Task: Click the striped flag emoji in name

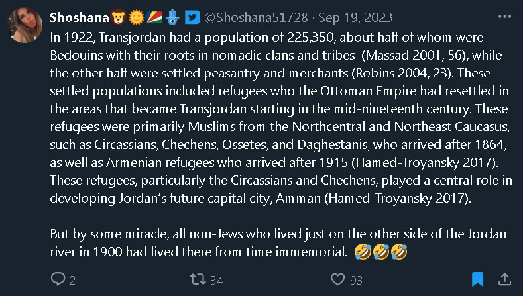Action: click(154, 17)
